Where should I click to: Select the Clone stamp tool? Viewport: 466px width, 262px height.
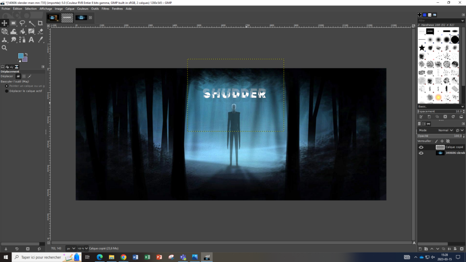(4, 40)
